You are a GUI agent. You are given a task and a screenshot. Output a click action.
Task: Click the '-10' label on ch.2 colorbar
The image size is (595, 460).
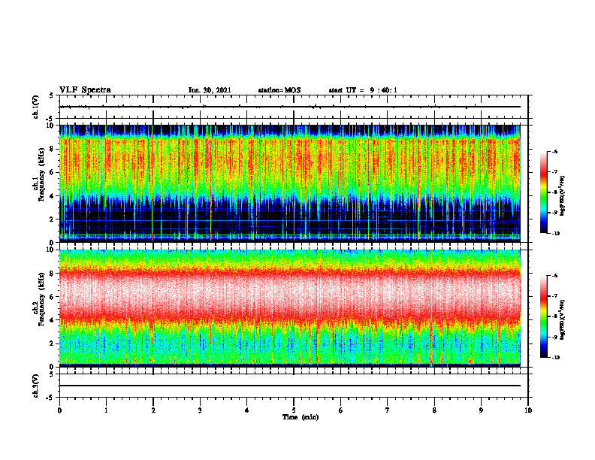coord(556,358)
